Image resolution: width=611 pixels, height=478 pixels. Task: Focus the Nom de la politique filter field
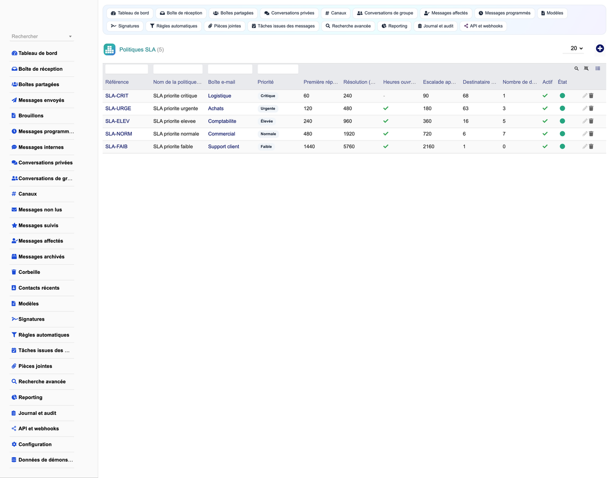[178, 69]
